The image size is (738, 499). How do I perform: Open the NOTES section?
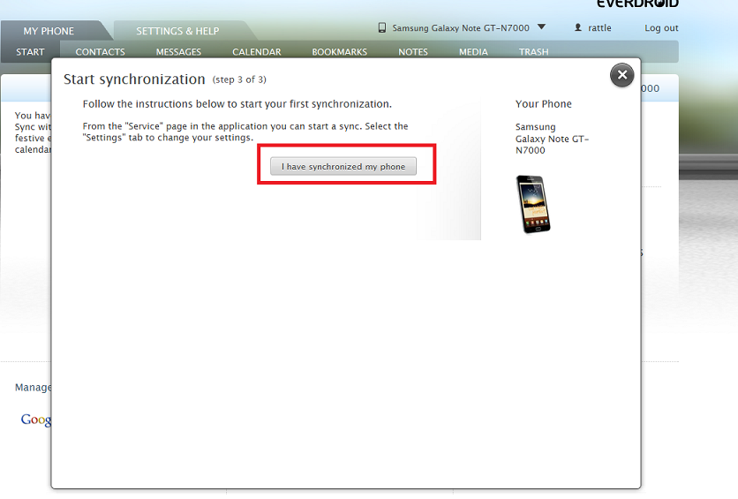tap(413, 52)
